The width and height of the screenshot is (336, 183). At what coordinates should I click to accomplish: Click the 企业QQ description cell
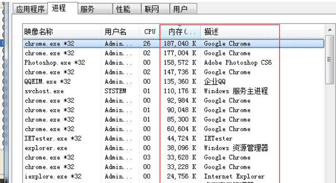215,82
